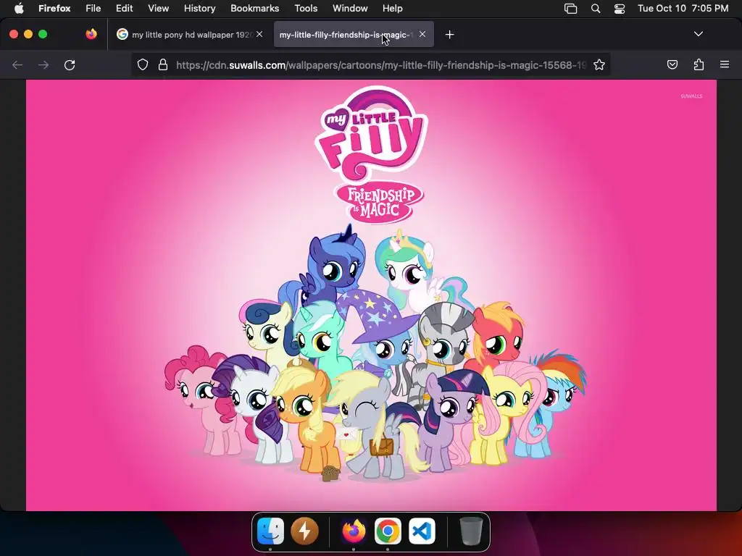Close the my-little-filly-friendship tab

pyautogui.click(x=422, y=34)
